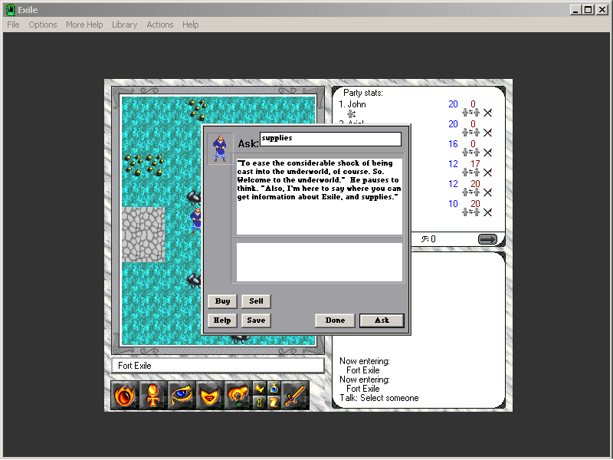Click the dialog's Help button
Screen dimensions: 613x460
[222, 320]
